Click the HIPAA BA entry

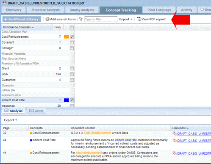click(8, 90)
